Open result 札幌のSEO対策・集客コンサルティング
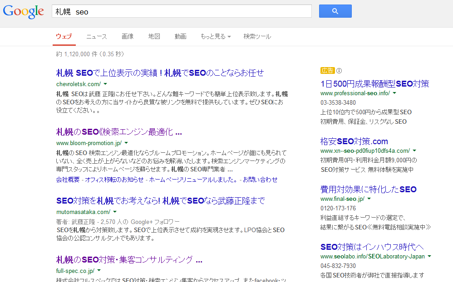This screenshot has width=453, height=282. coord(129,259)
